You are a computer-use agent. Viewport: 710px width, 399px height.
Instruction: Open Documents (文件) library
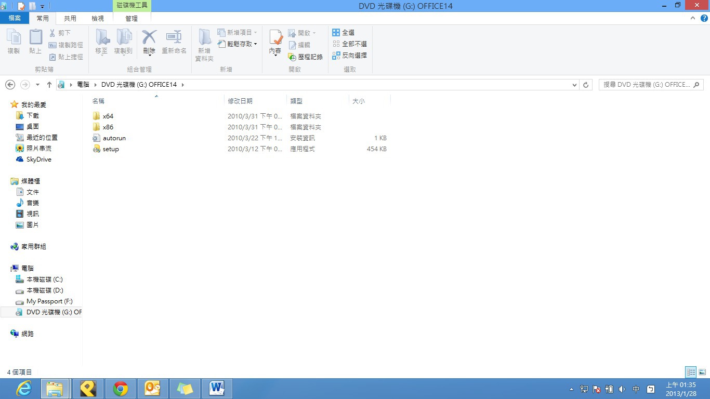(x=27, y=192)
